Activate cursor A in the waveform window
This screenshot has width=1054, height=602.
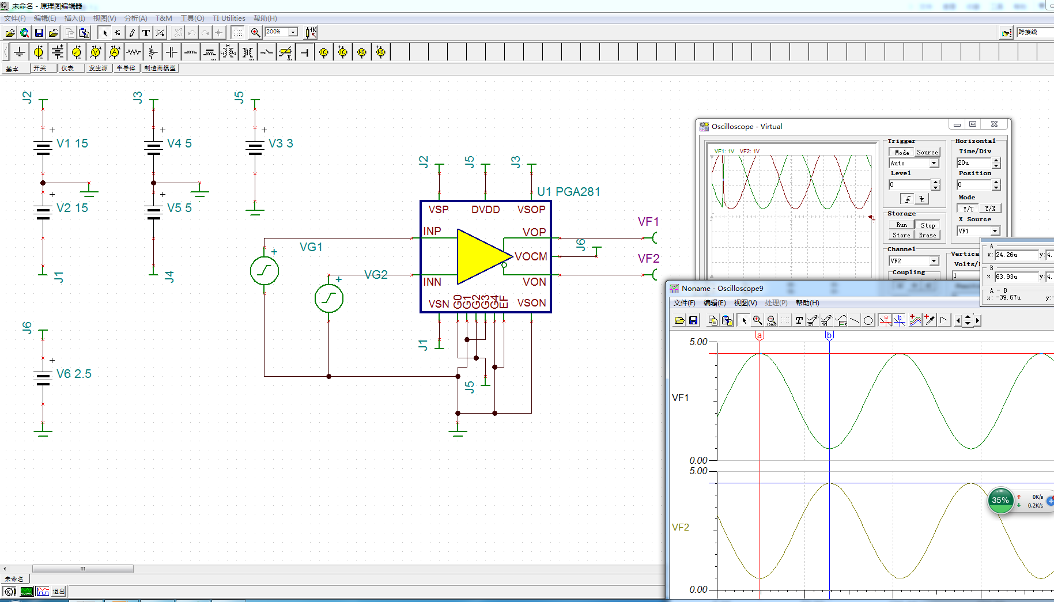coord(885,320)
